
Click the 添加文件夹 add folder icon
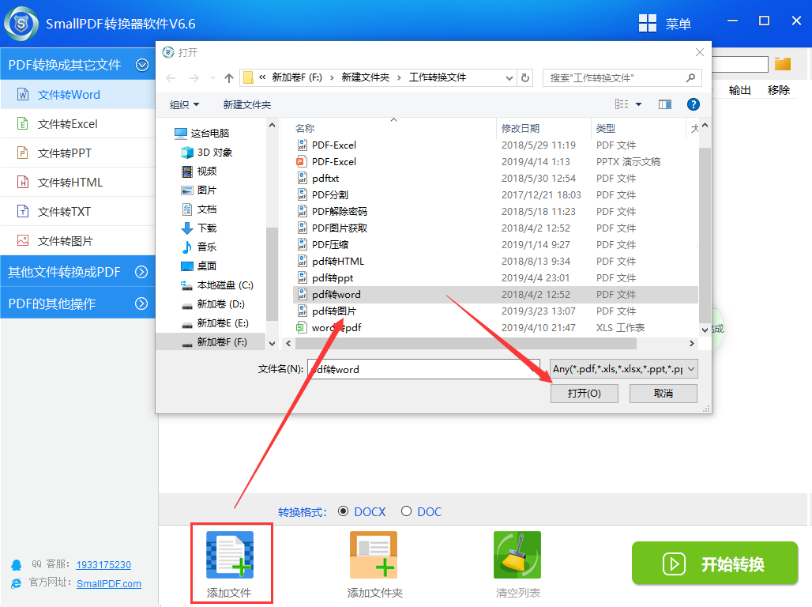pyautogui.click(x=374, y=555)
